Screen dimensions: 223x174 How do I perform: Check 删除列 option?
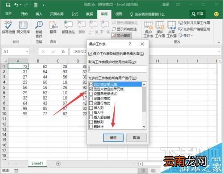coord(91,122)
